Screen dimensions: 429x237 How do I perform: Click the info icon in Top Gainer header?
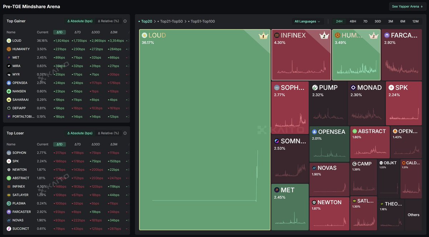pos(125,21)
